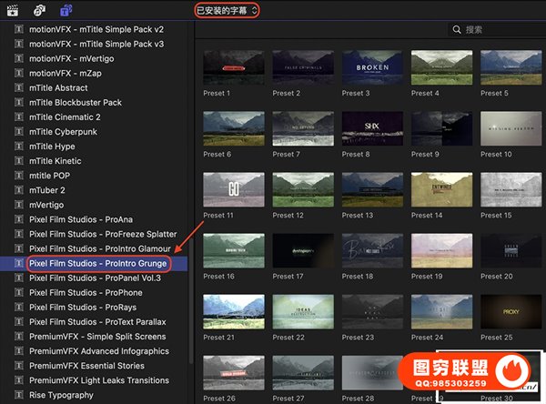This screenshot has height=404, width=546.
Task: Select the Titles and Generators sidebar icon
Action: pos(66,10)
